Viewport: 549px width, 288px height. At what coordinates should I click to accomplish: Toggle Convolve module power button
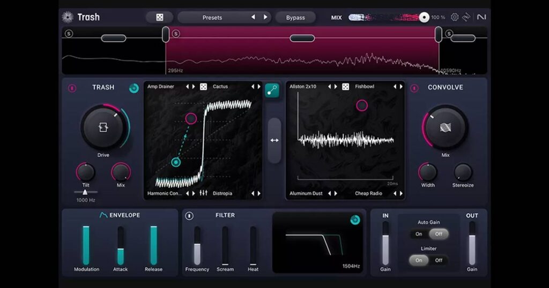414,88
